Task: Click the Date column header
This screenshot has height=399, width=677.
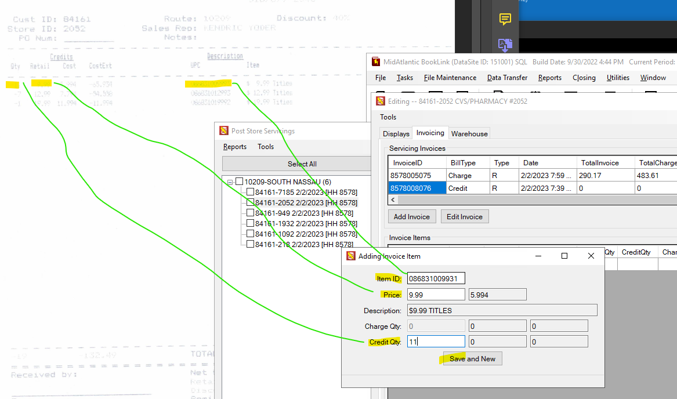Action: [548, 163]
